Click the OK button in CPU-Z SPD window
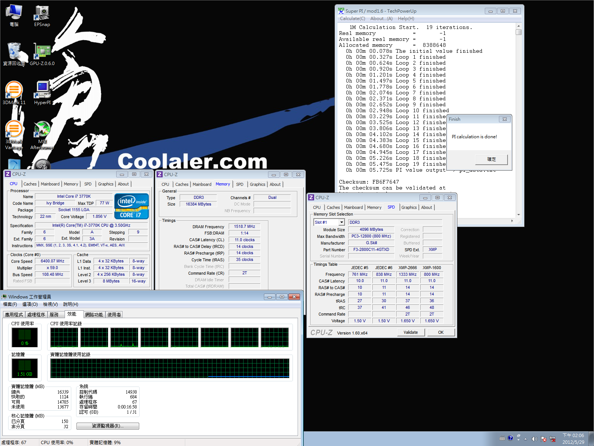 pos(441,332)
